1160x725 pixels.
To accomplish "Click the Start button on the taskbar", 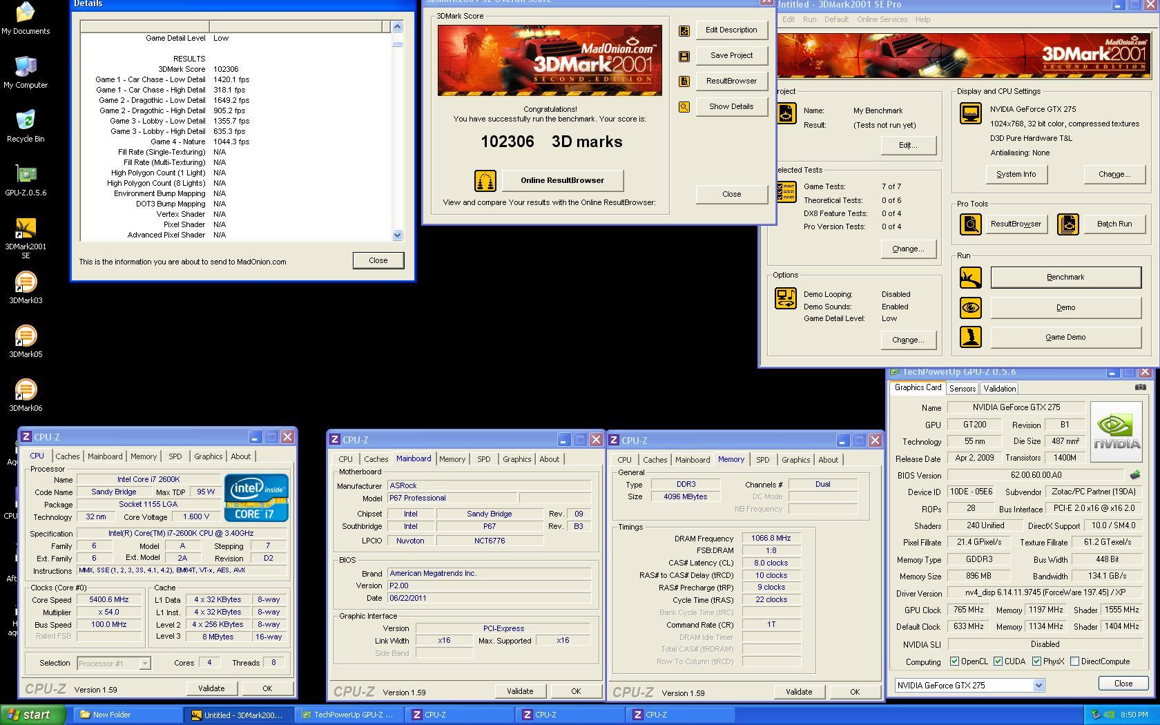I will pos(32,715).
